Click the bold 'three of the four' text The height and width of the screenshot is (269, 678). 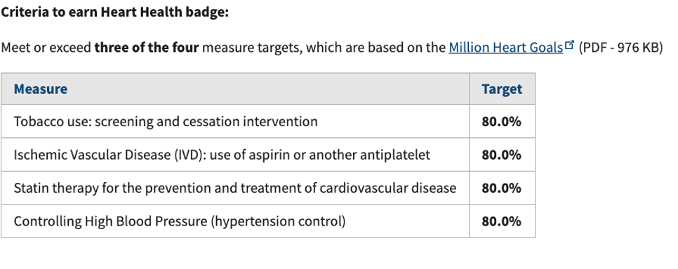(147, 48)
